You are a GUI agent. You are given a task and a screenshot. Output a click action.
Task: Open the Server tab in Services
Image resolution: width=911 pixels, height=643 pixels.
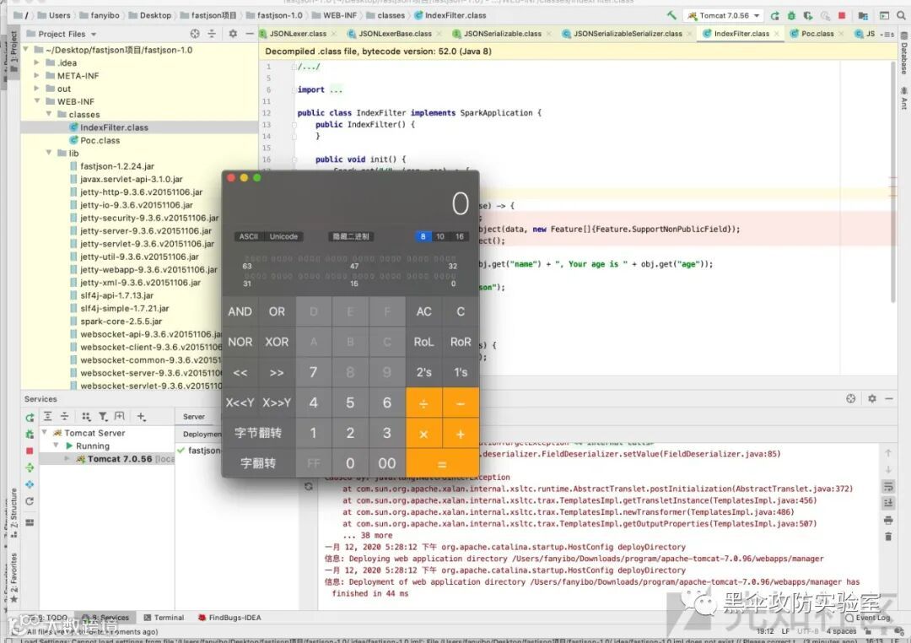[193, 417]
